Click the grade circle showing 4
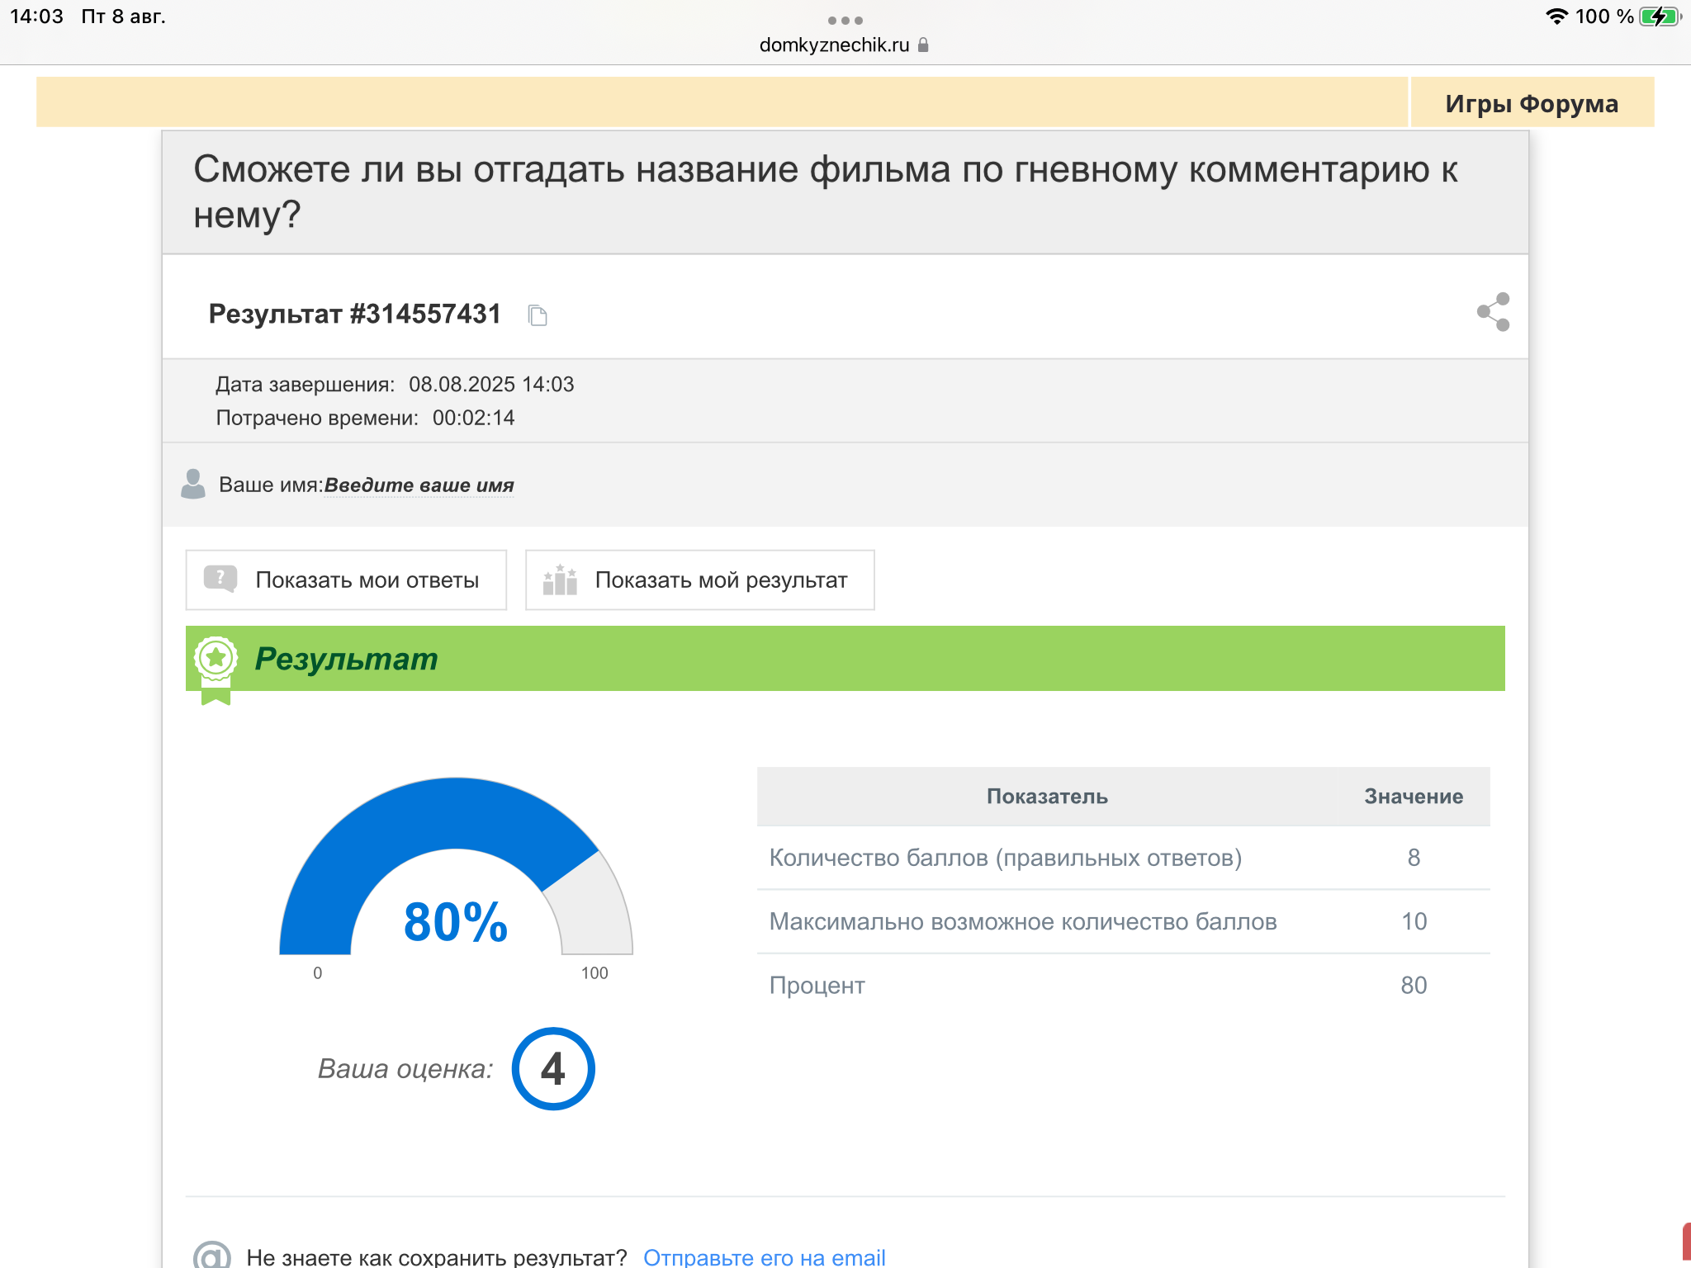 (x=553, y=1068)
